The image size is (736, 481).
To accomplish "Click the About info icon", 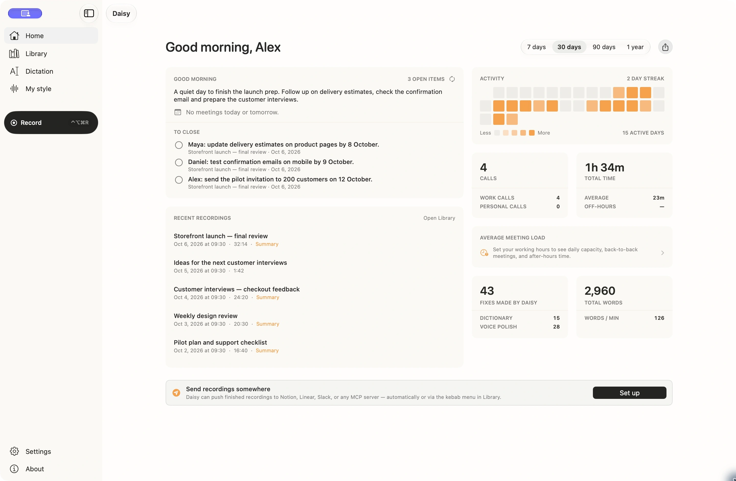I will pyautogui.click(x=14, y=469).
